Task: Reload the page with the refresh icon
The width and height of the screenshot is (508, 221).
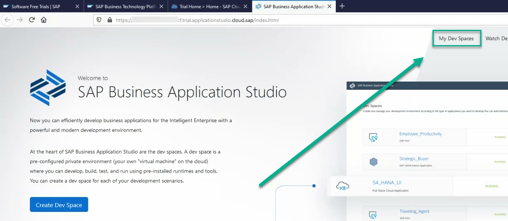Action: (x=32, y=20)
